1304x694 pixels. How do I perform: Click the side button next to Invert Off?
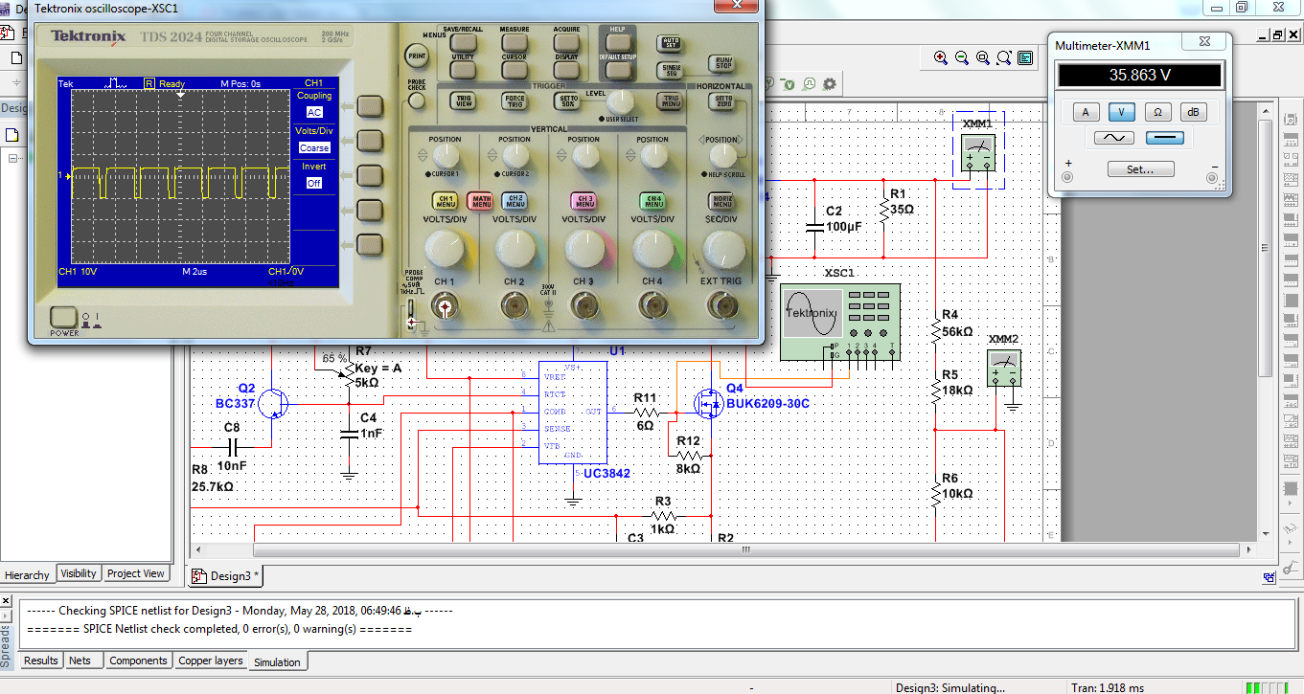370,175
